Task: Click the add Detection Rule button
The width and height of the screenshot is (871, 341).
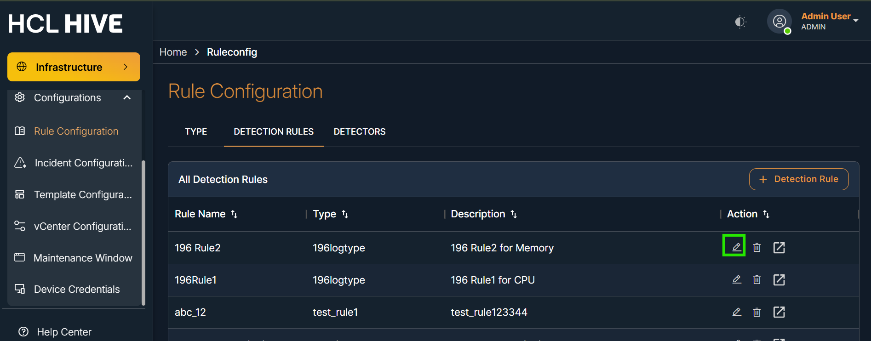Action: [x=798, y=179]
